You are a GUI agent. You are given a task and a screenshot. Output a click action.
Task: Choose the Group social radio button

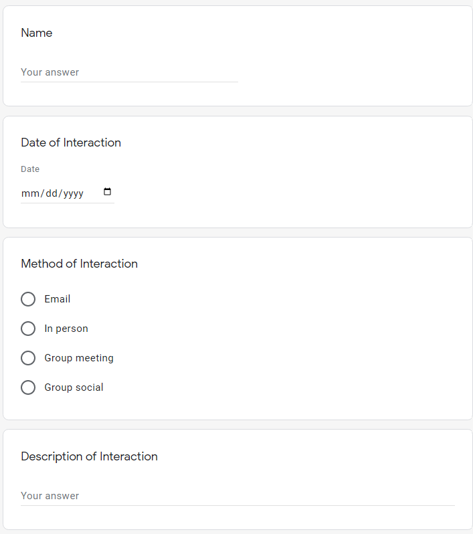(x=28, y=387)
